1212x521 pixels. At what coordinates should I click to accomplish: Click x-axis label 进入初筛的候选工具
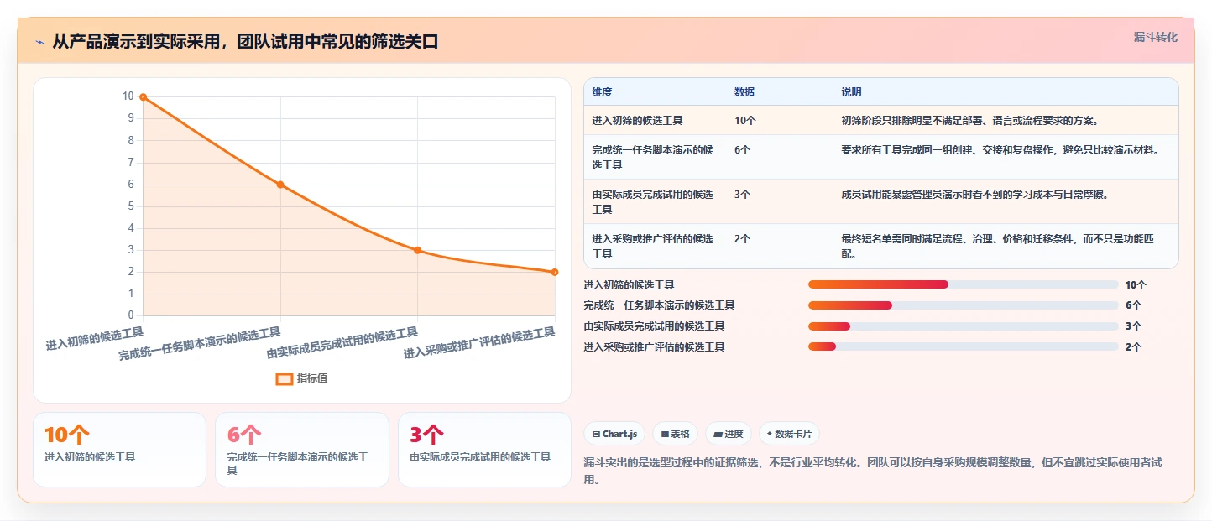tap(94, 339)
